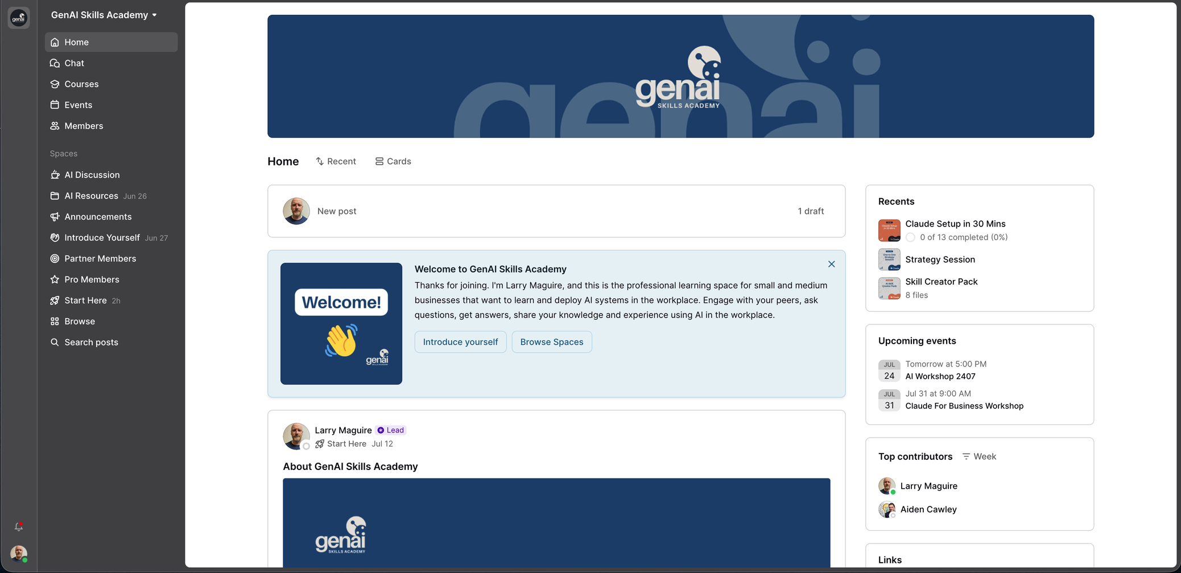The width and height of the screenshot is (1181, 573).
Task: Open the Claude For Business Workshop event
Action: click(964, 406)
